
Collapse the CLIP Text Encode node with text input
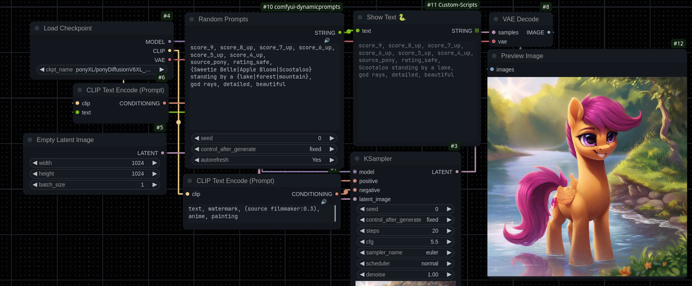79,90
